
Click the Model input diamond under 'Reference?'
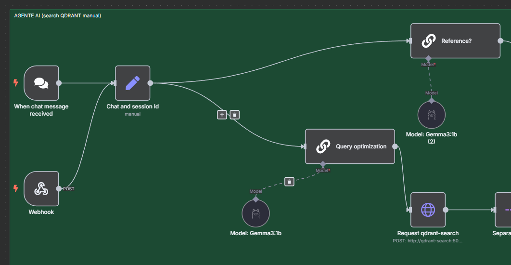tap(429, 58)
